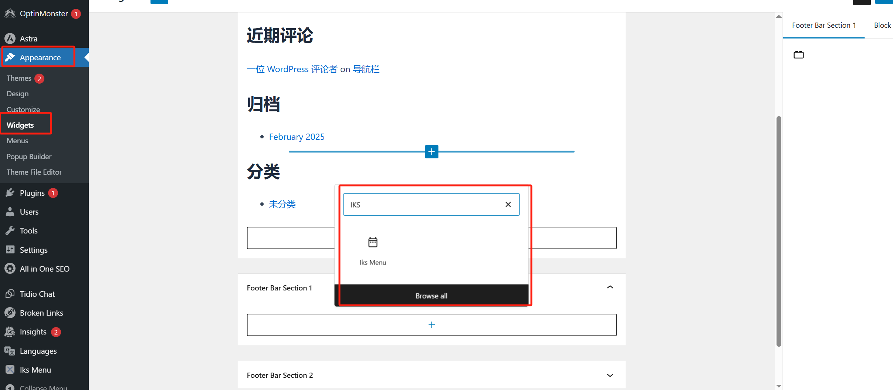The image size is (893, 390).
Task: Open the OptinMonster menu label
Action: (44, 14)
